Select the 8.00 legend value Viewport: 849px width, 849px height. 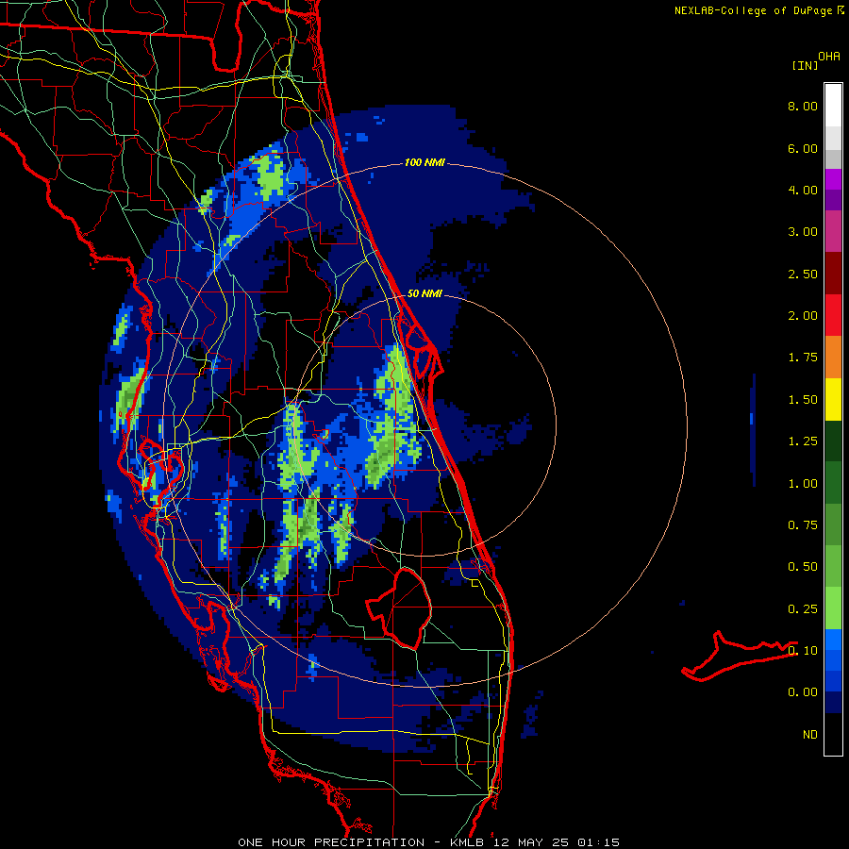[x=803, y=106]
